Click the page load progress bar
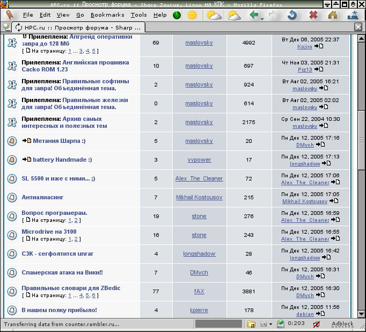Viewport: 366px width, 332px height. [219, 324]
